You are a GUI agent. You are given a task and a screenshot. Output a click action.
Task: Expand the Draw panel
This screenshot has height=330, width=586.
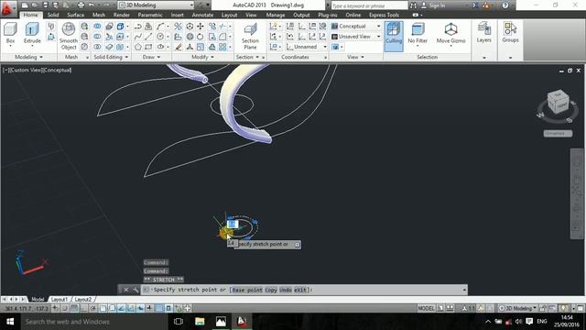(151, 57)
